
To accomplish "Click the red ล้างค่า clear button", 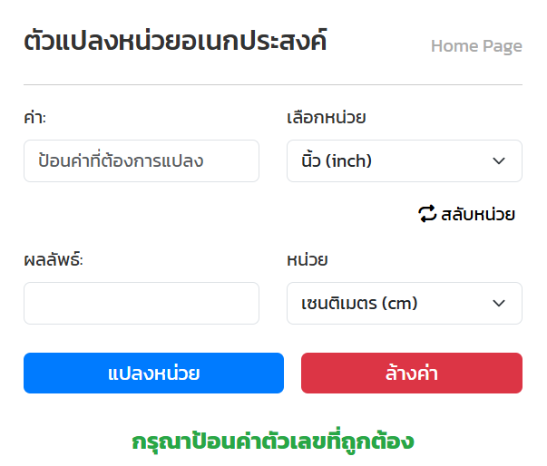I will pyautogui.click(x=412, y=373).
